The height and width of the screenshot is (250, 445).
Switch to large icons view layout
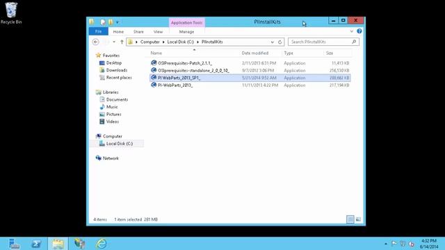point(358,219)
